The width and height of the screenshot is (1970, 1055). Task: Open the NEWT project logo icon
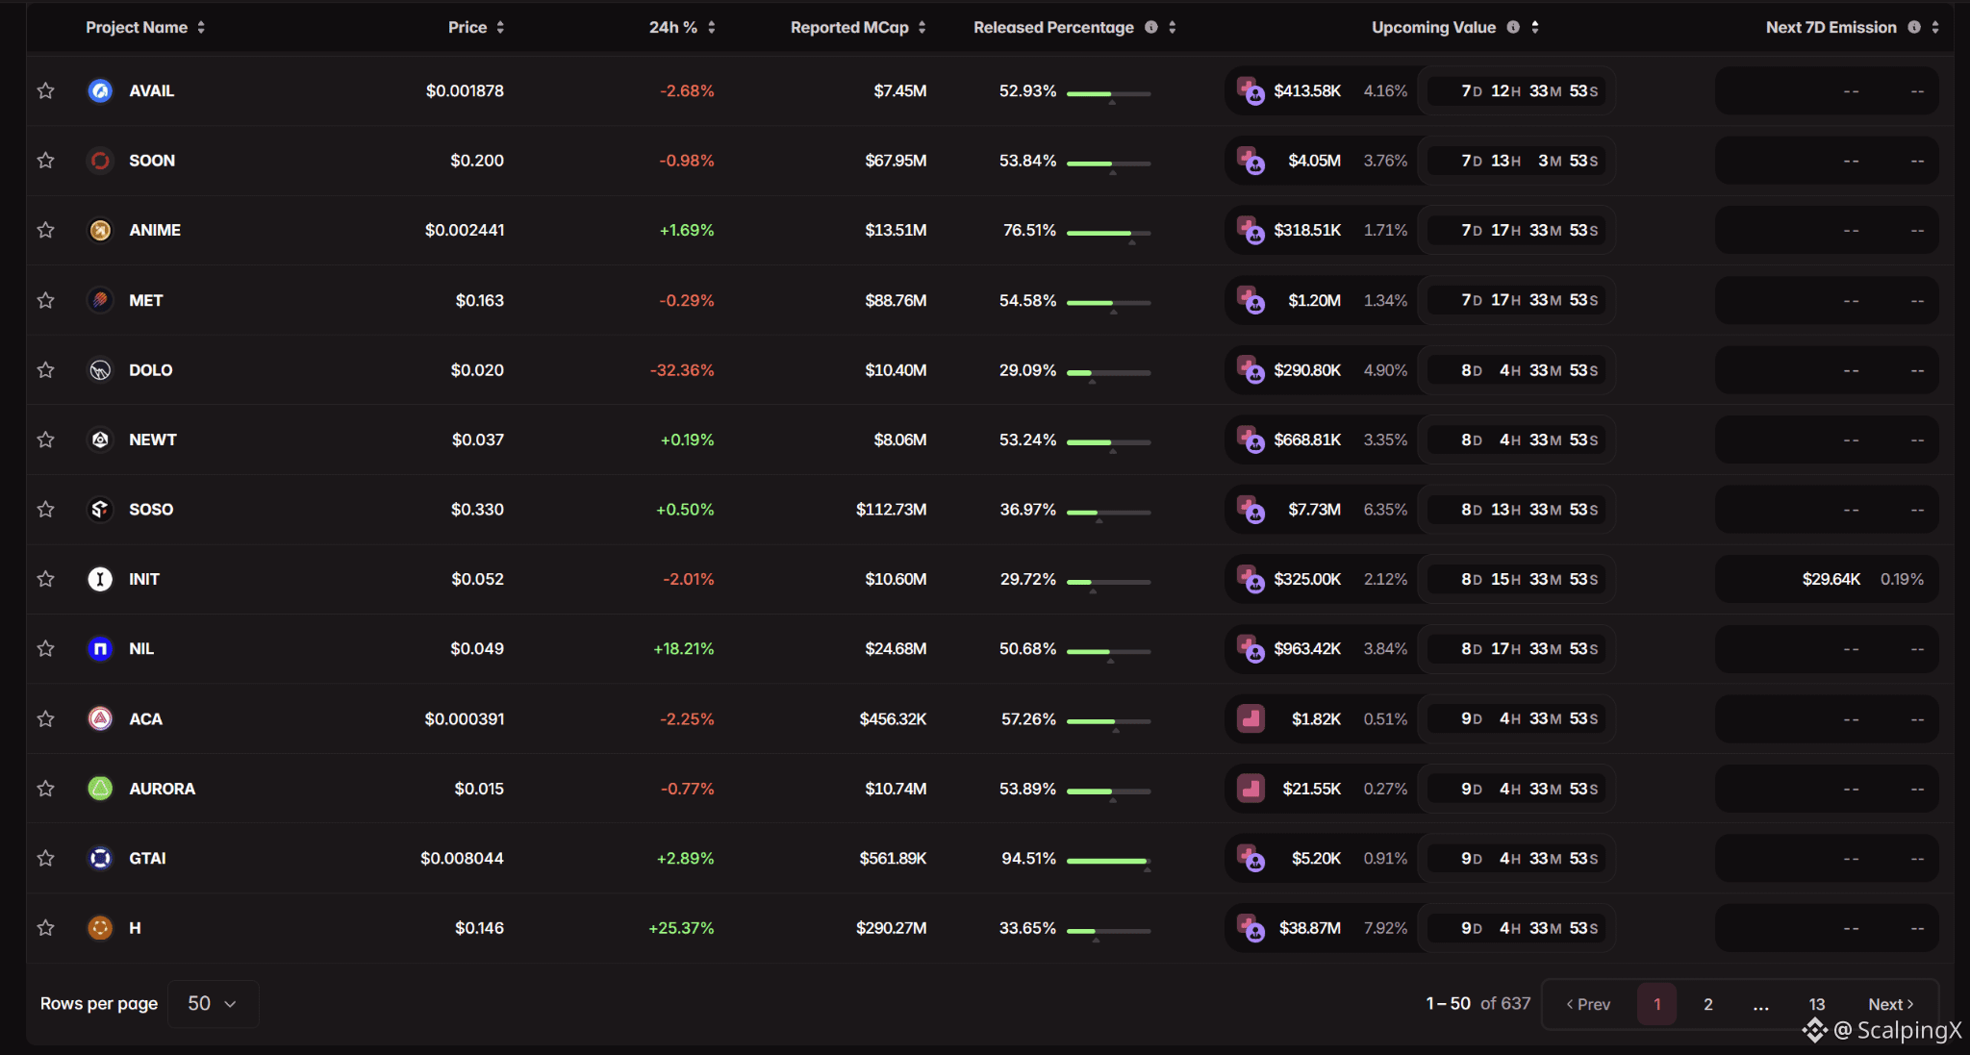coord(100,440)
